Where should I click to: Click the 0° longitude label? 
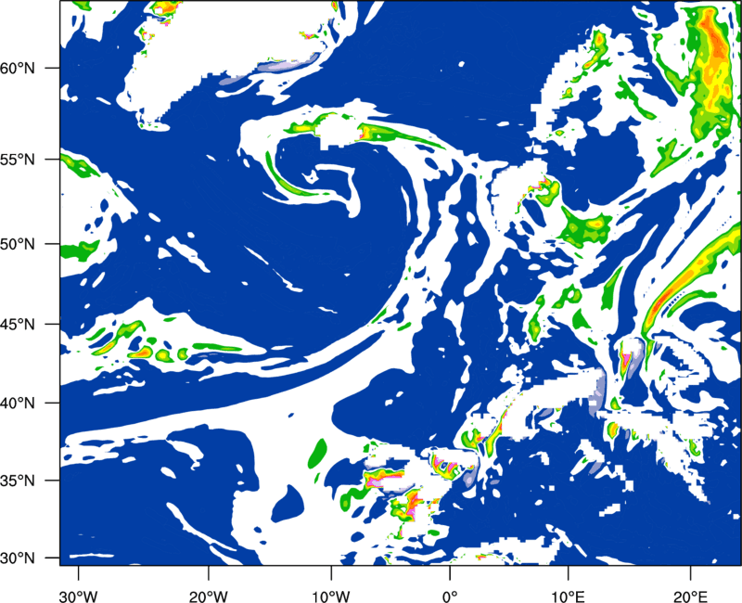click(x=450, y=597)
